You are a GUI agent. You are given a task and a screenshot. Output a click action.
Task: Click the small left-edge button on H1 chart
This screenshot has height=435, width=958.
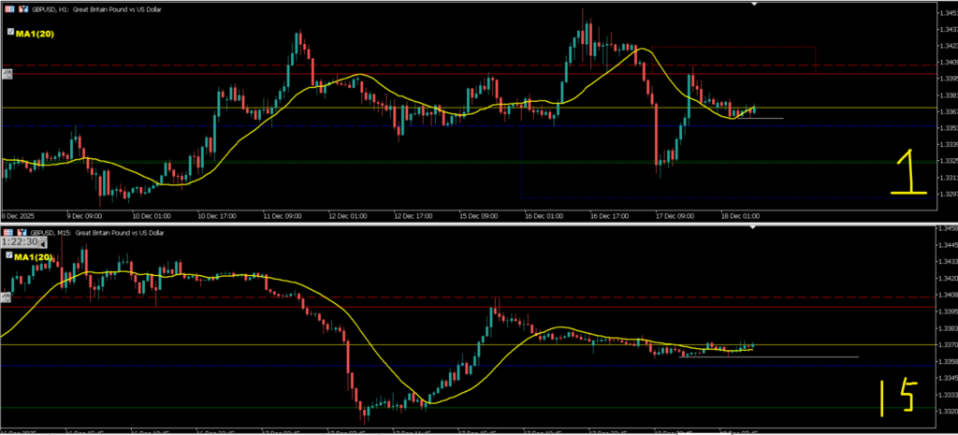click(x=6, y=72)
